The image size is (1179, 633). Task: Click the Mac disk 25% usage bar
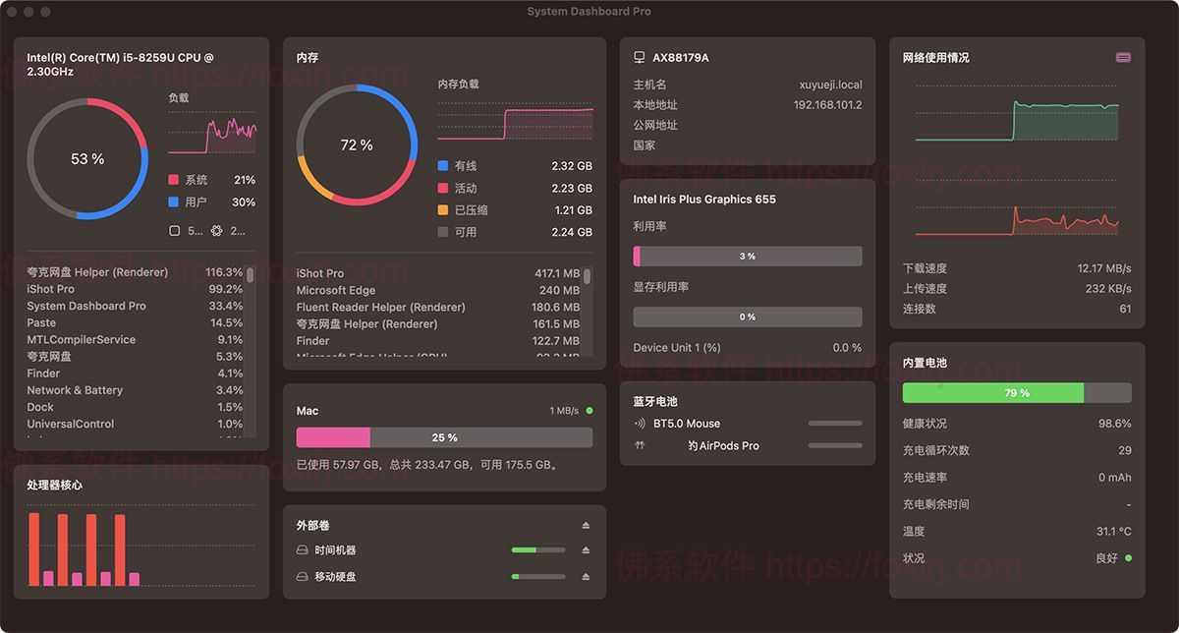coord(444,437)
